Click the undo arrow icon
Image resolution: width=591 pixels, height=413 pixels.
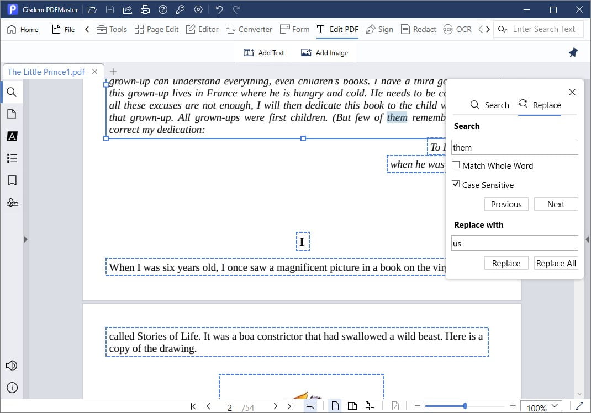click(219, 9)
